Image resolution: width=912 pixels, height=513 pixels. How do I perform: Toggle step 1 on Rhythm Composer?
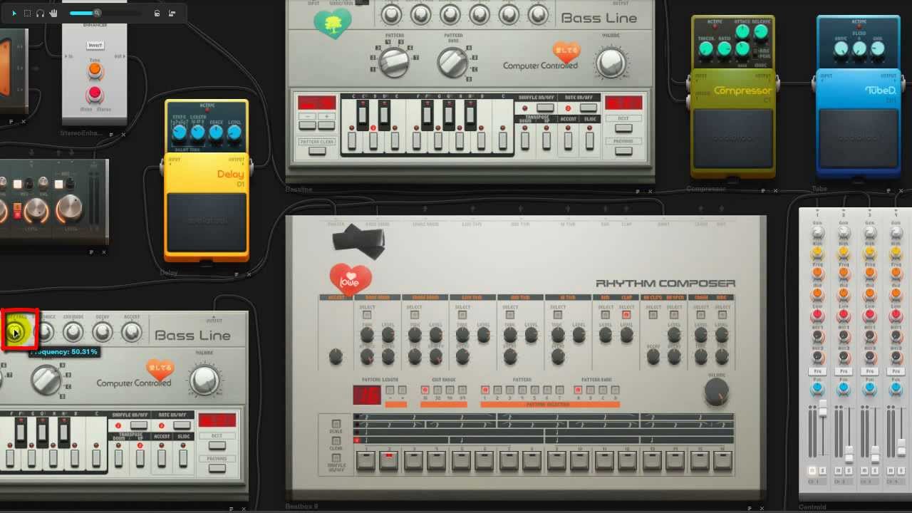coord(366,460)
